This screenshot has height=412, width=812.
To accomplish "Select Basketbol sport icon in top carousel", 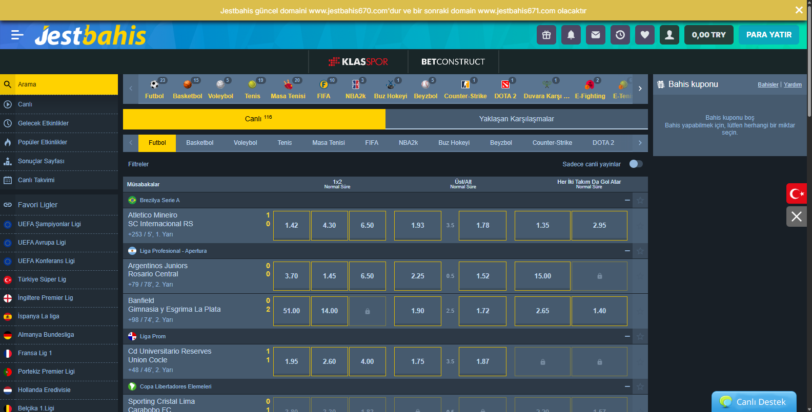I will click(x=188, y=89).
